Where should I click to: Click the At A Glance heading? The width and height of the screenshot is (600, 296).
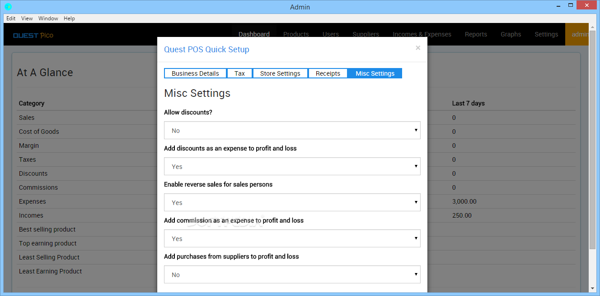coord(45,73)
